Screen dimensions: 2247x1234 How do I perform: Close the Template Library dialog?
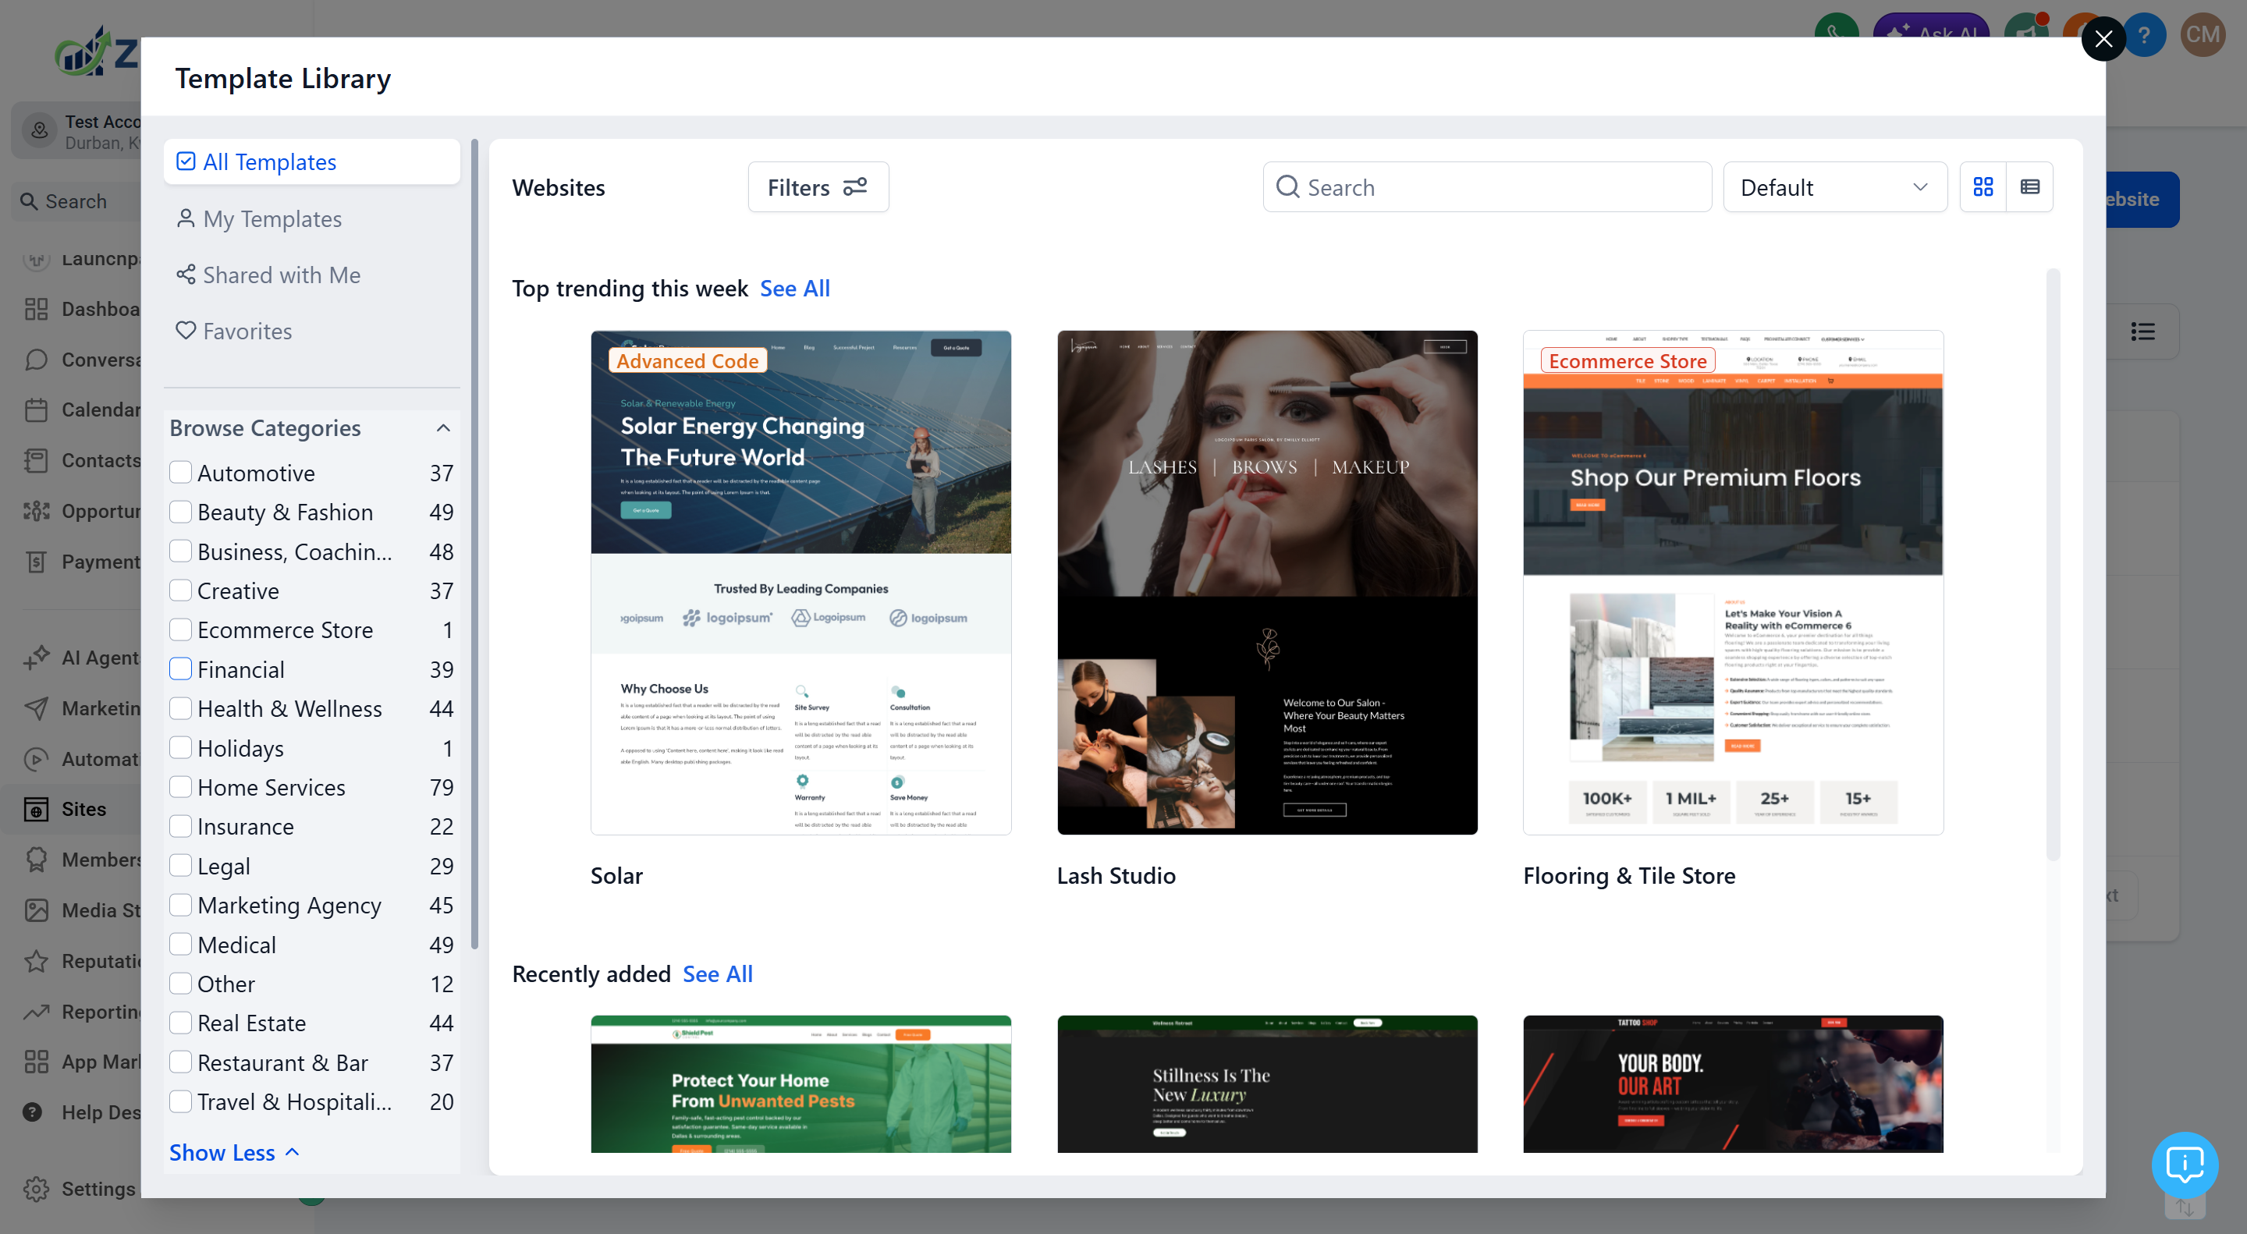coord(2103,39)
